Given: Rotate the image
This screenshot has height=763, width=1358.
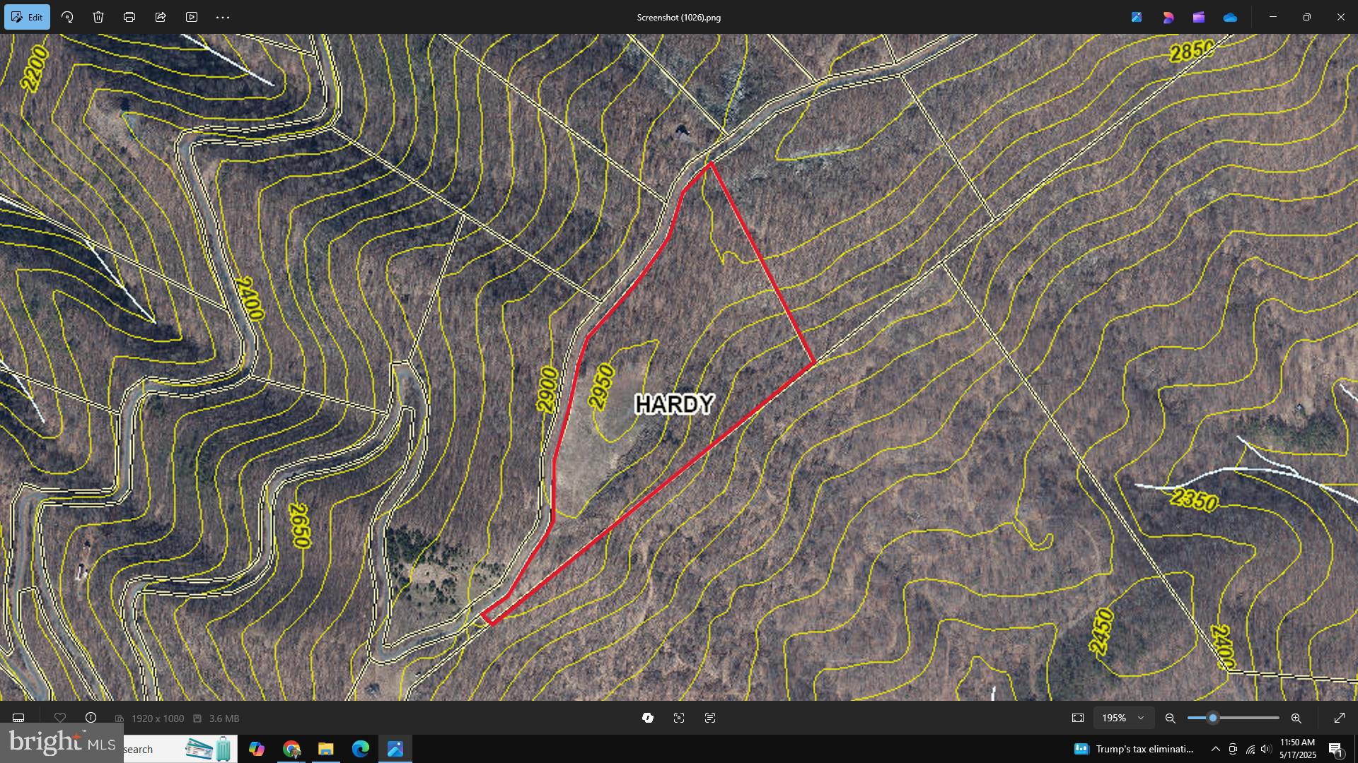Looking at the screenshot, I should click(x=67, y=17).
